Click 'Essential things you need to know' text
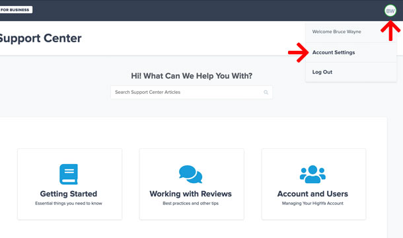The height and width of the screenshot is (238, 403). tap(69, 203)
